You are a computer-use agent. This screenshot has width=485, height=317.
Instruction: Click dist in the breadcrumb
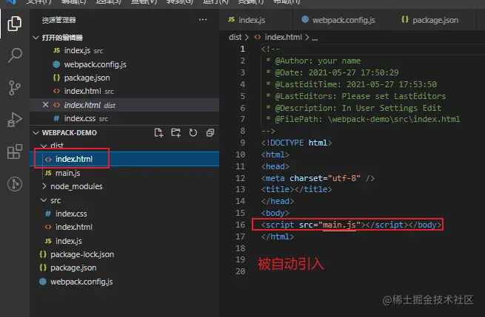[235, 38]
